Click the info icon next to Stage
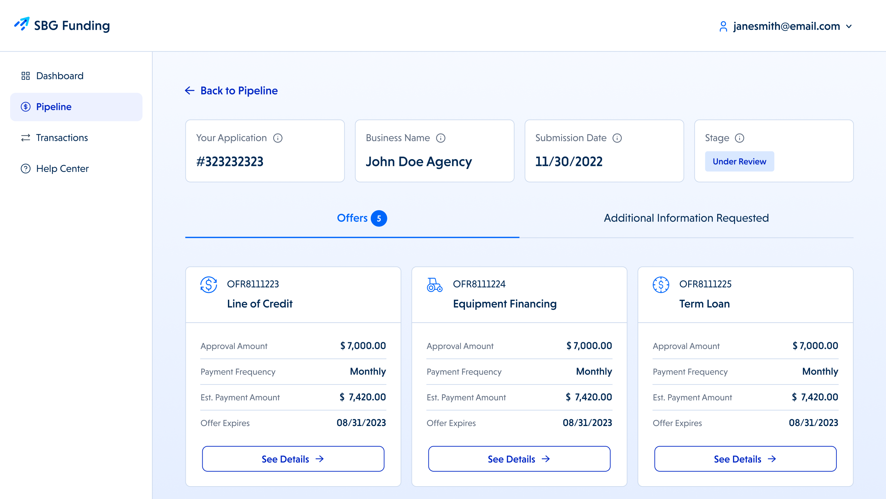This screenshot has height=499, width=886. (x=739, y=138)
